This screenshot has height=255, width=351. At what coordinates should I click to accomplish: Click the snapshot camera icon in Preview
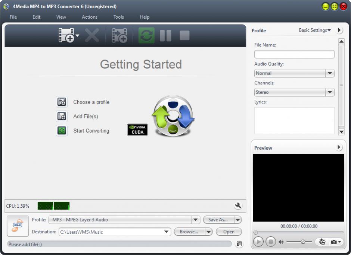[333, 242]
